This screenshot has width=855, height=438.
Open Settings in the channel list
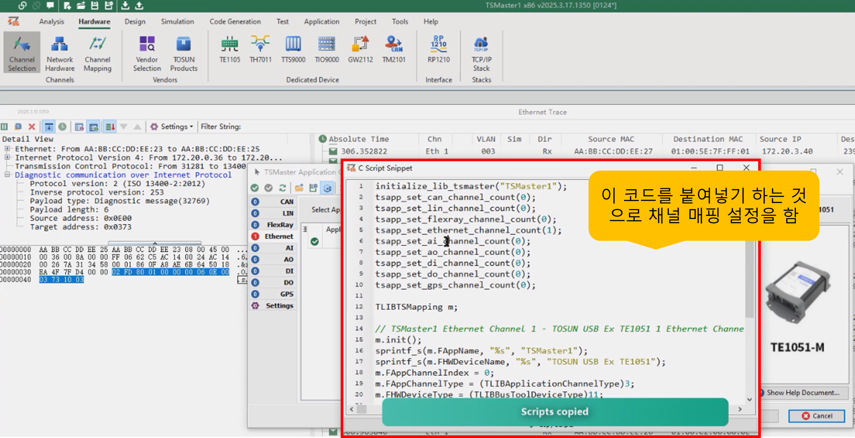point(272,306)
